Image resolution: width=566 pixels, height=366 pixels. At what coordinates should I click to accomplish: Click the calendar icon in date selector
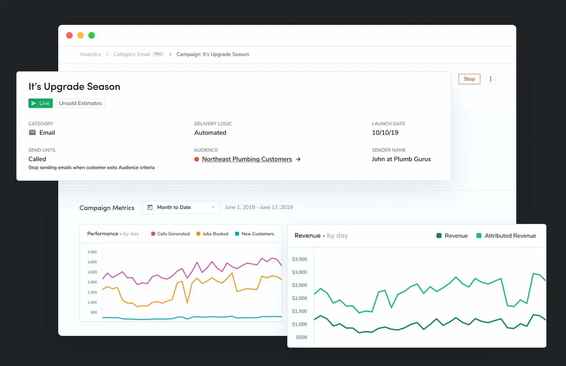(x=150, y=207)
